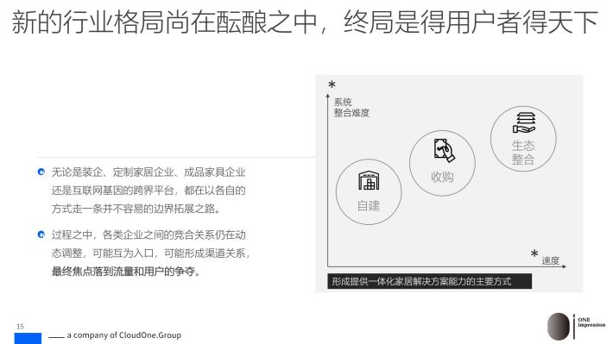Select the 生态整合 circle label
613x344 pixels.
point(523,153)
